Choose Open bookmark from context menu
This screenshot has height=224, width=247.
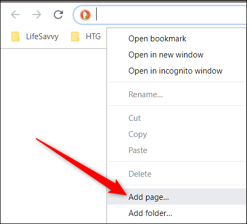point(177,39)
